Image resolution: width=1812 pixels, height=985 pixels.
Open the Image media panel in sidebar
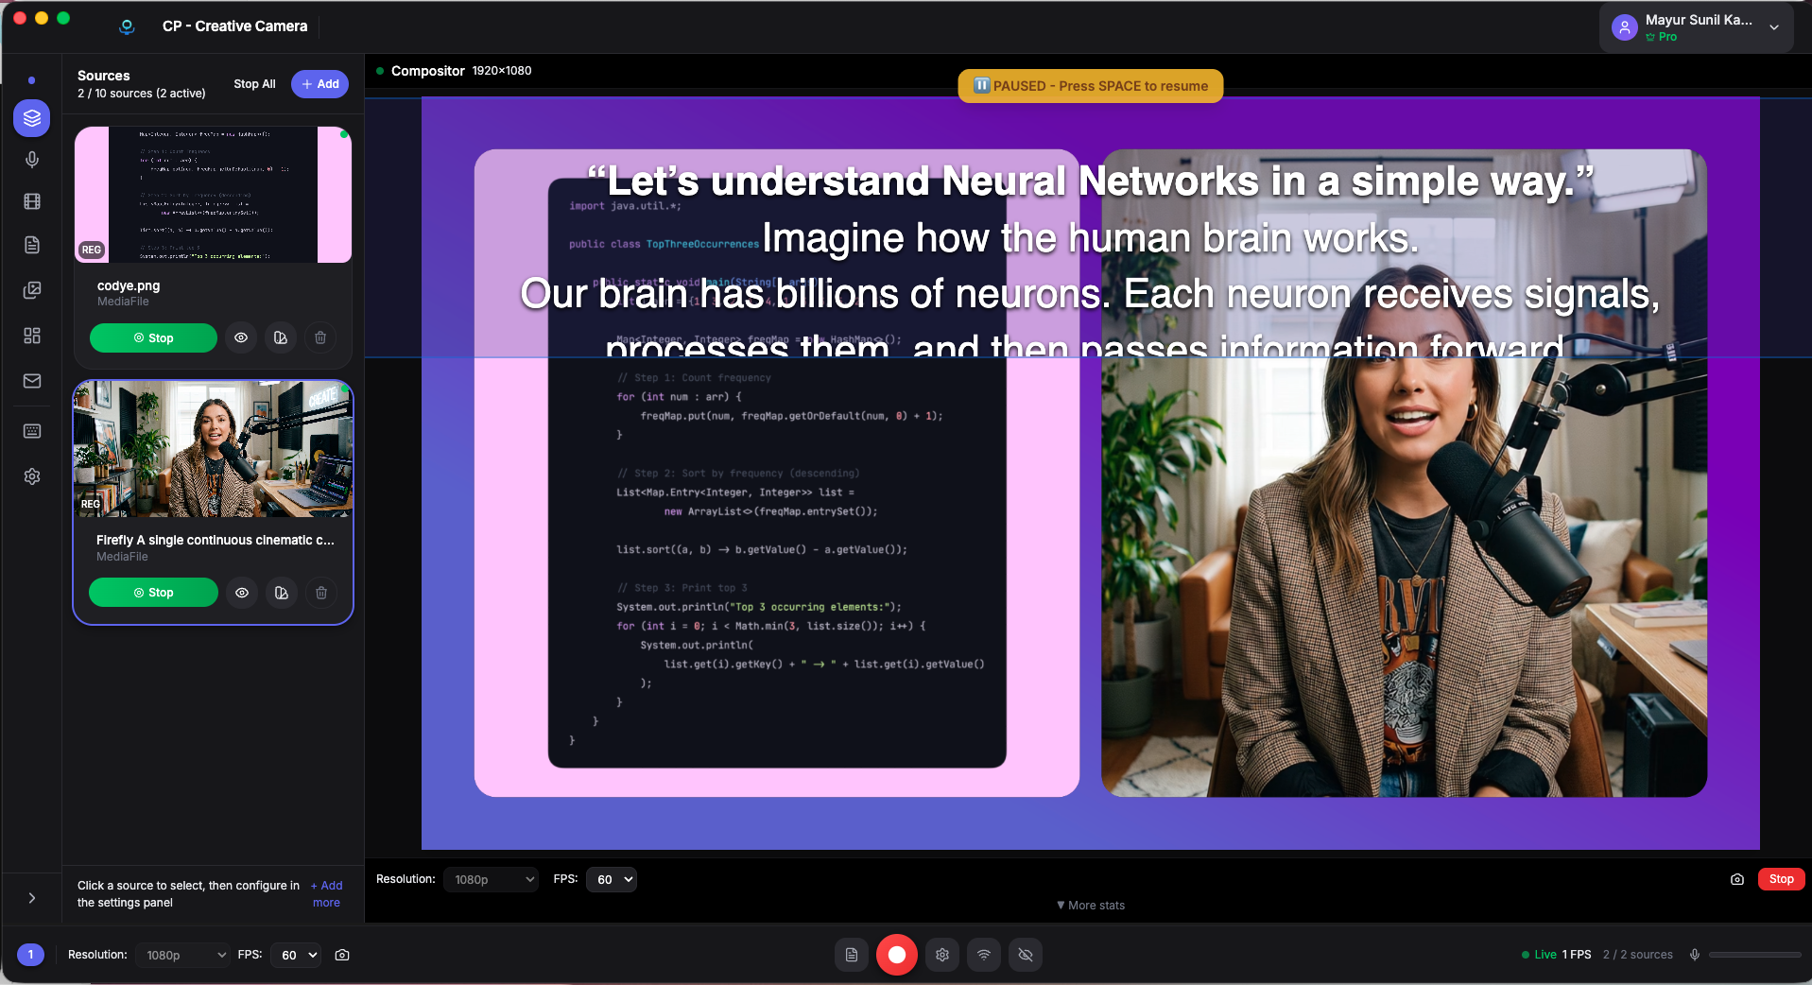click(31, 290)
